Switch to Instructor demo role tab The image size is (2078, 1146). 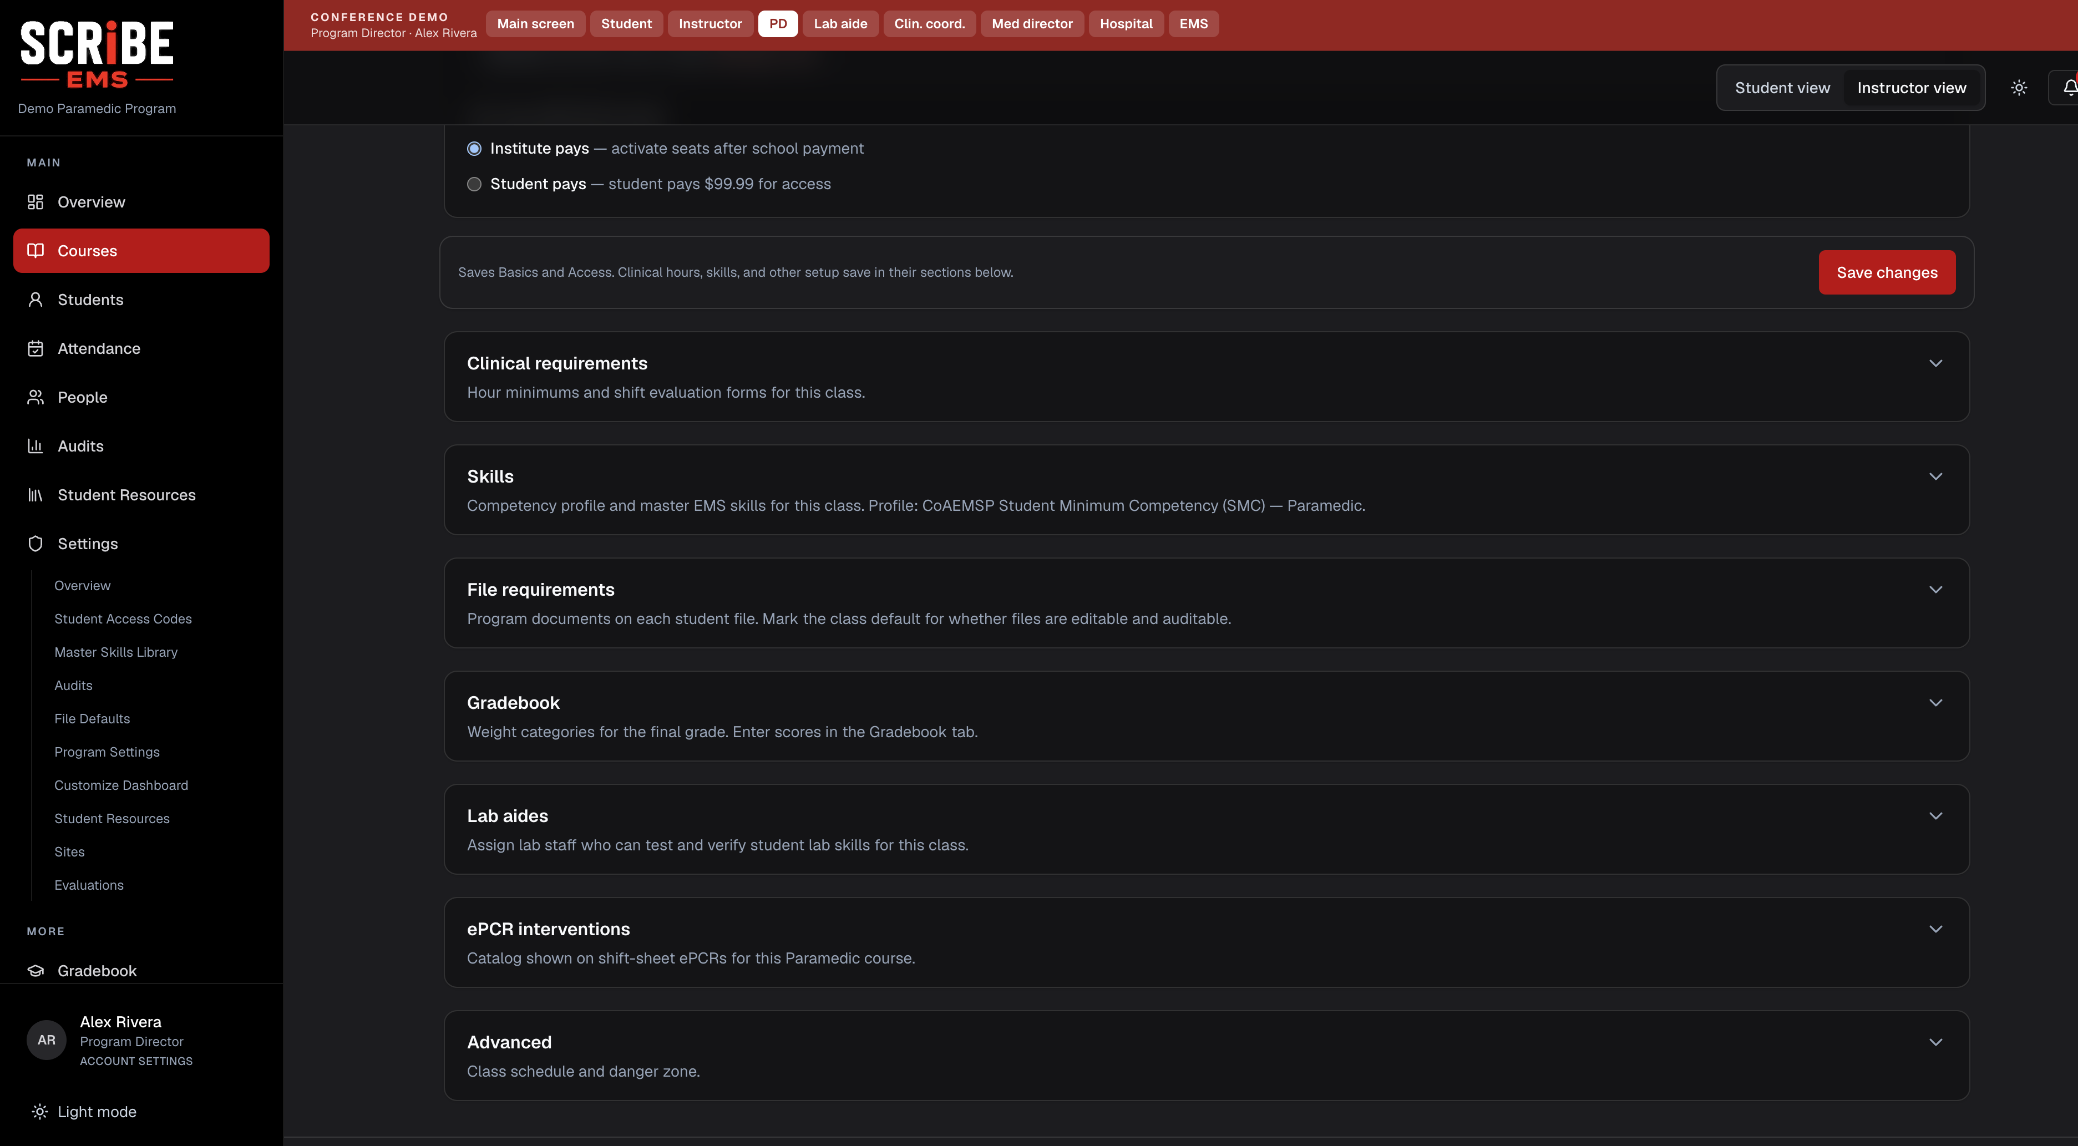(710, 24)
